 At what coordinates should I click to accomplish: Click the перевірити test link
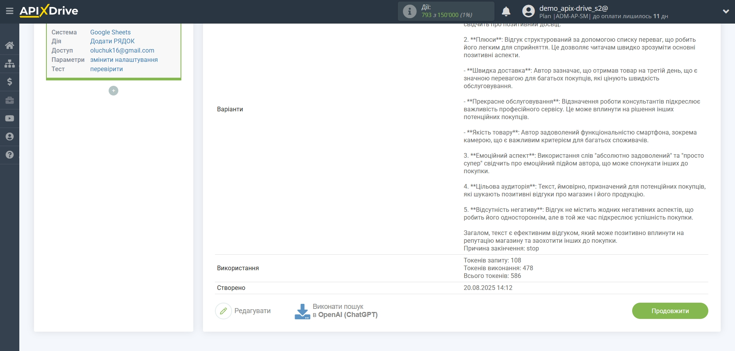(x=106, y=69)
